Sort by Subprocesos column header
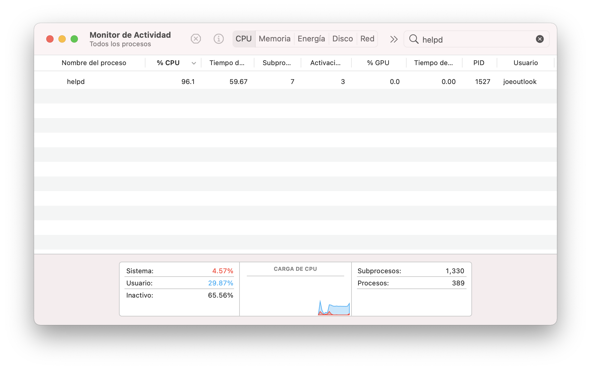This screenshot has width=591, height=370. [276, 63]
